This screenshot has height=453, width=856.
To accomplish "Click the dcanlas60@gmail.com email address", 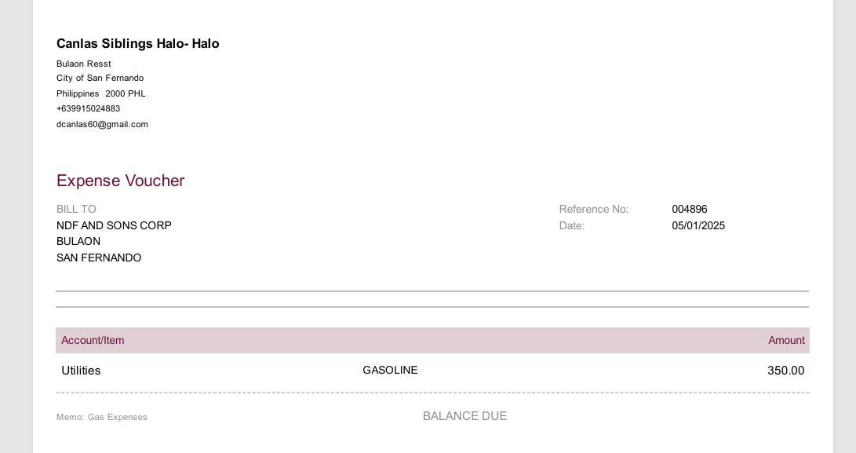I will (102, 125).
